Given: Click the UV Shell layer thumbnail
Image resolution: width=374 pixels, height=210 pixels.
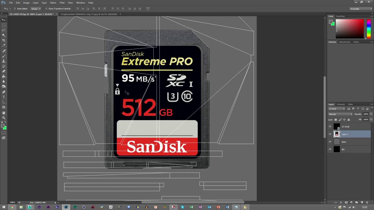Looking at the screenshot, I should pos(337,127).
